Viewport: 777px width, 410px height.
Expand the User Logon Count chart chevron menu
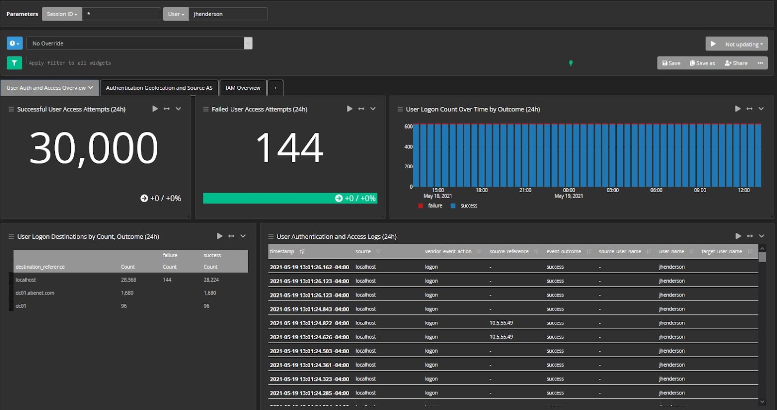(761, 109)
